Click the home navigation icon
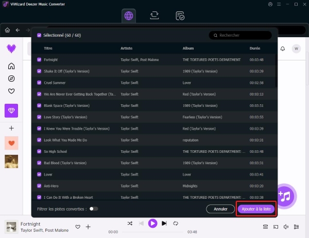The width and height of the screenshot is (309, 238). click(7, 30)
